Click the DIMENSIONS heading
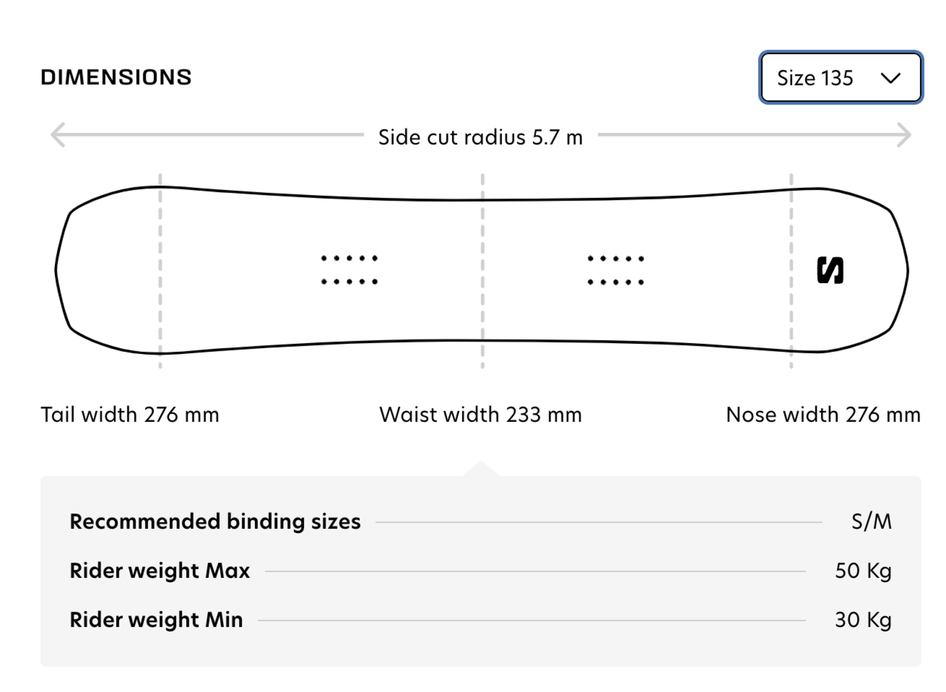Image resolution: width=946 pixels, height=692 pixels. (x=116, y=78)
